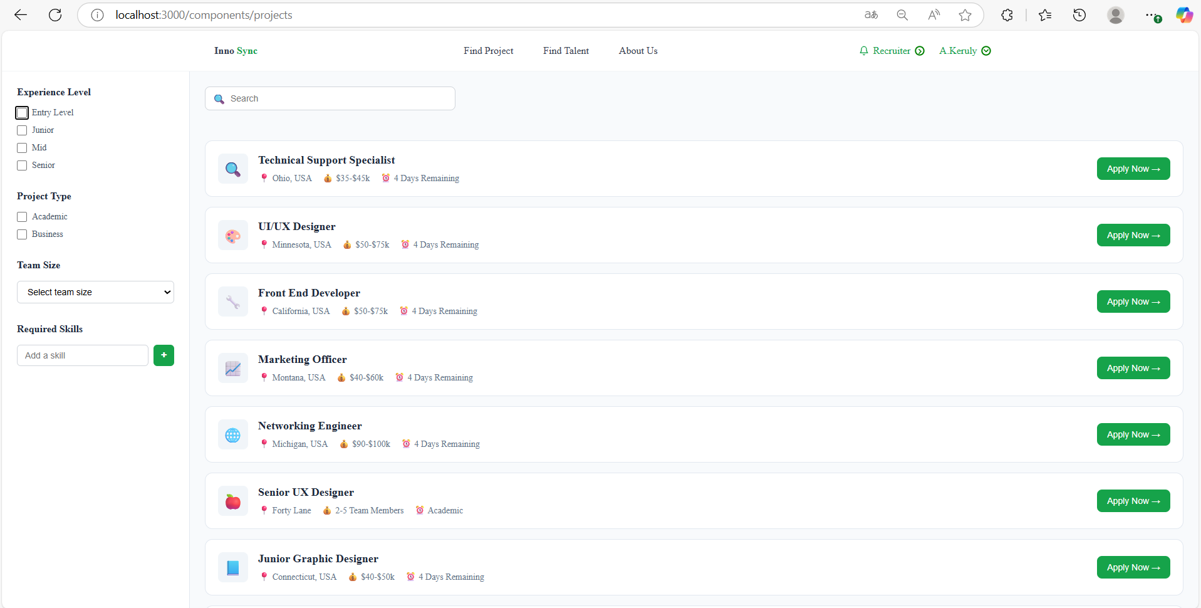The image size is (1201, 608).
Task: Click the magnifier icon for Technical Support Specialist
Action: coord(232,169)
